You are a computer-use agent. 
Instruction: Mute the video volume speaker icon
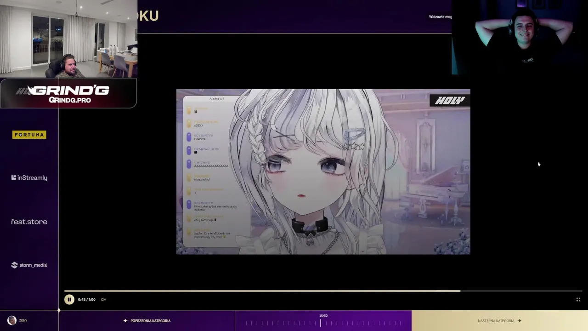(x=103, y=299)
